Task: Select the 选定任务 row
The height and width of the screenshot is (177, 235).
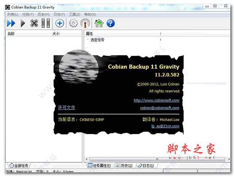Action: coord(97,40)
